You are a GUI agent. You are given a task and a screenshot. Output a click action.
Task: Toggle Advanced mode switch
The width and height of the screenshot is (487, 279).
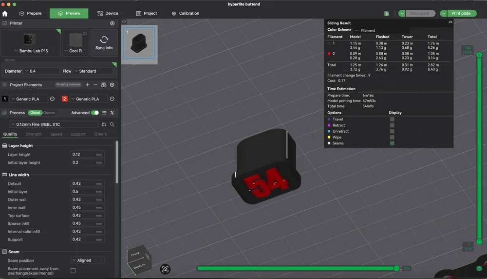[x=95, y=113]
